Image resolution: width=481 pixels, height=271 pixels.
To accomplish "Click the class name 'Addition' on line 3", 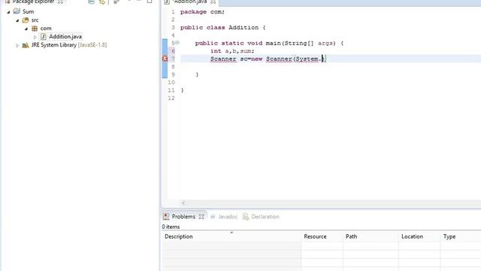I will click(x=244, y=28).
